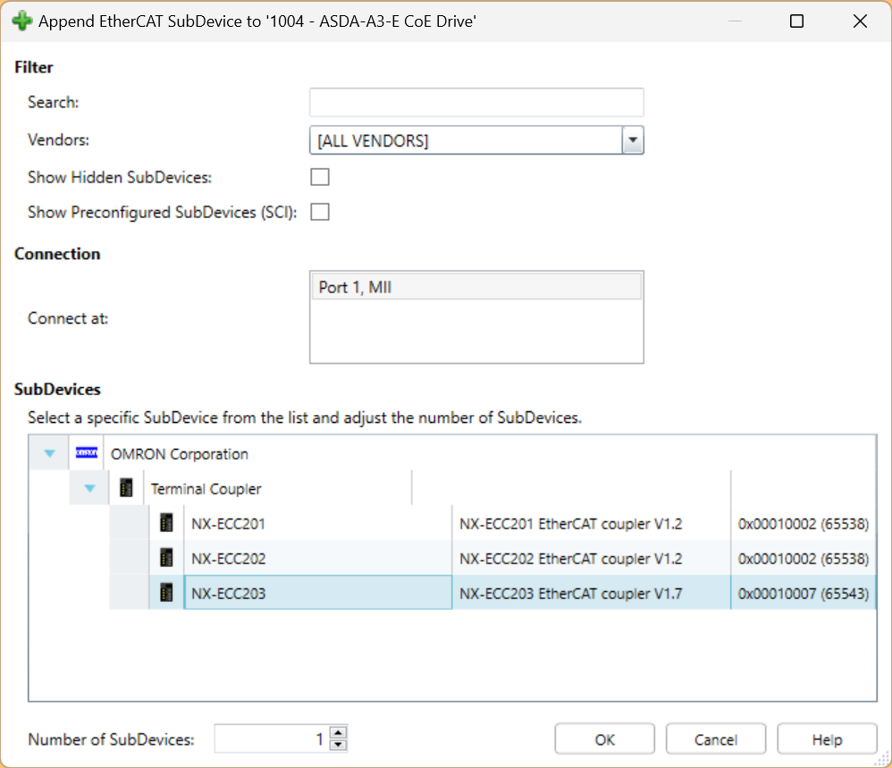The image size is (892, 768).
Task: Click the revision 0x00010007 (65543) cell
Action: tap(804, 593)
